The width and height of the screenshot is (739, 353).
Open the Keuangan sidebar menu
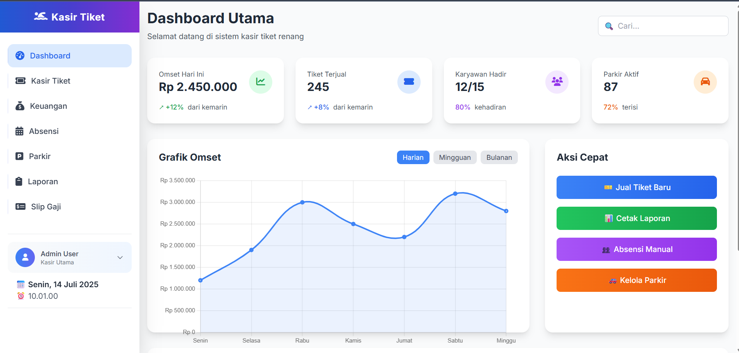pos(48,106)
